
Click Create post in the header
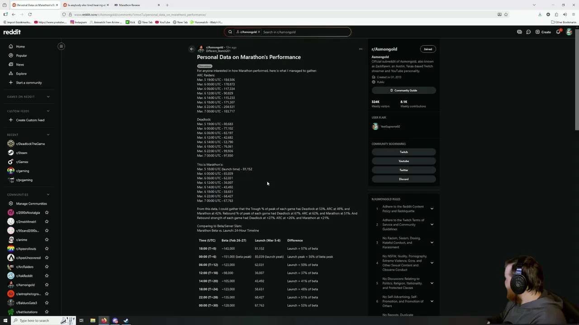tap(543, 32)
